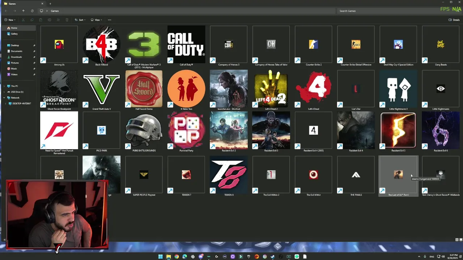This screenshot has height=260, width=463.
Task: Select Resident Evil 4 (2005) shortcut
Action: 313,132
